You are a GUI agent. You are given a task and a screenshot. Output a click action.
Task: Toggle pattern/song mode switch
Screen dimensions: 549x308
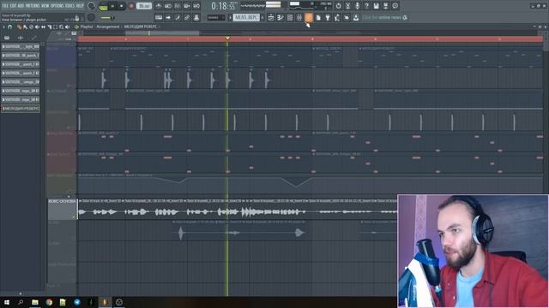click(103, 6)
